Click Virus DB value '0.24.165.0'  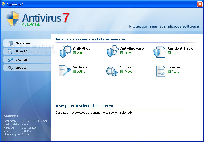pos(28,128)
